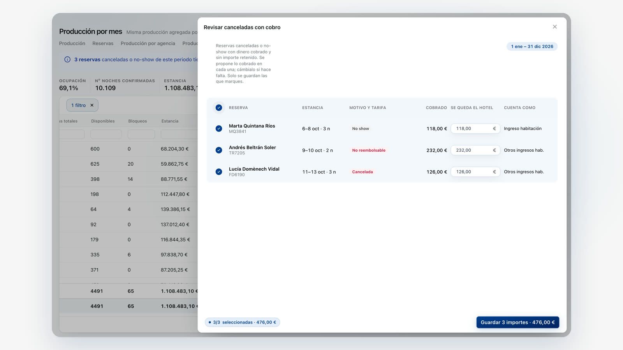Image resolution: width=623 pixels, height=350 pixels.
Task: Open the Producción tab
Action: click(x=72, y=44)
